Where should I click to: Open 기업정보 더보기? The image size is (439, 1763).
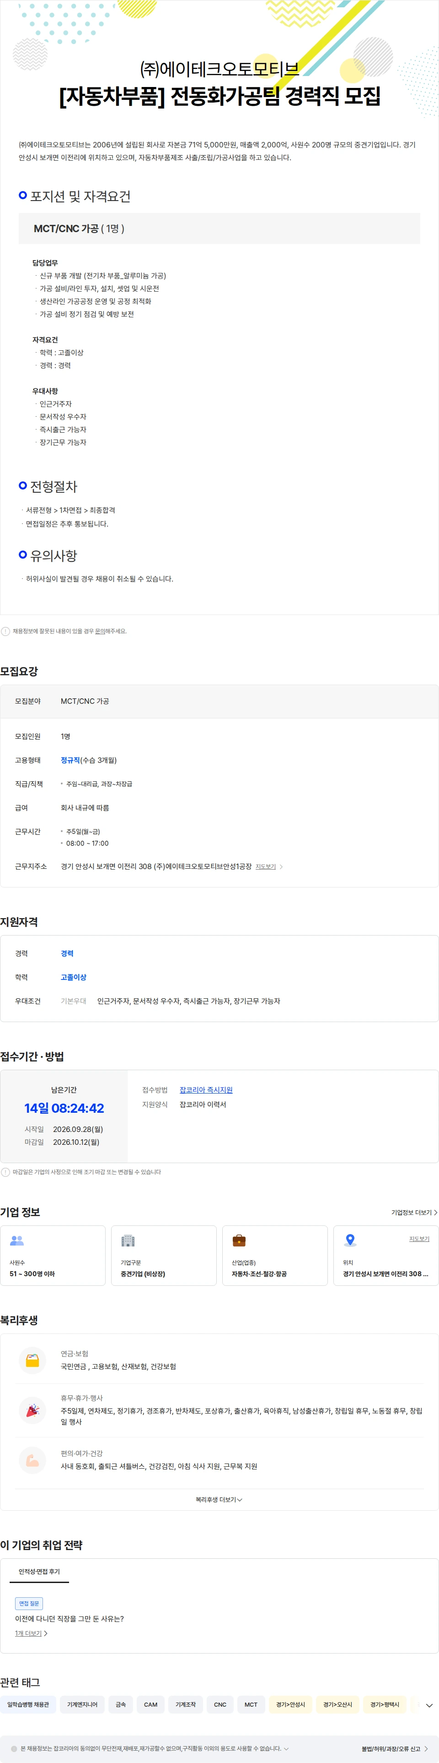point(414,1212)
